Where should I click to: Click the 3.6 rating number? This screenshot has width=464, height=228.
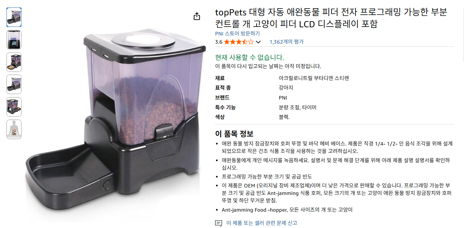[219, 42]
